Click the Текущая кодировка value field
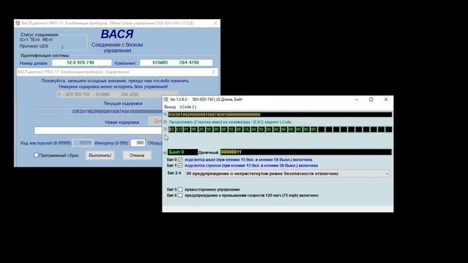468x263 pixels. pos(98,112)
